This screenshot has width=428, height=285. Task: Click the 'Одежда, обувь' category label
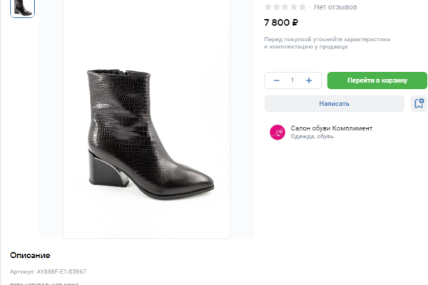pos(312,137)
